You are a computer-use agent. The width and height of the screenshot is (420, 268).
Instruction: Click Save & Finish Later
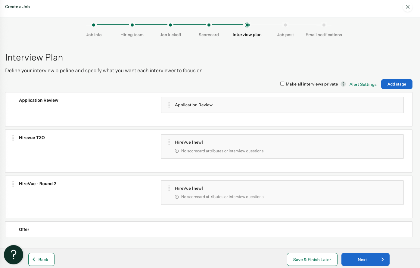click(312, 260)
